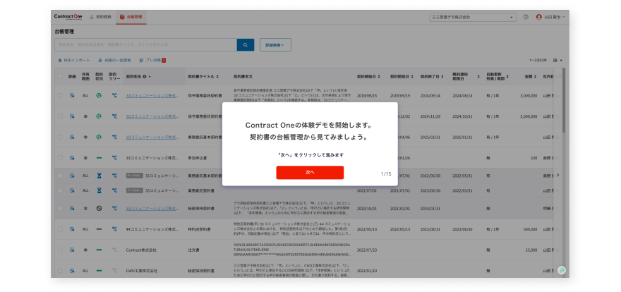Click the Contract One logo
The image size is (621, 292).
[68, 17]
